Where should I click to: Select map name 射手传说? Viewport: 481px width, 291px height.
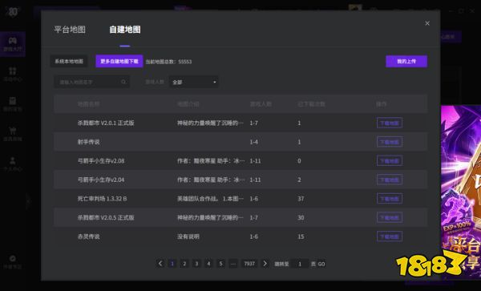click(x=88, y=142)
